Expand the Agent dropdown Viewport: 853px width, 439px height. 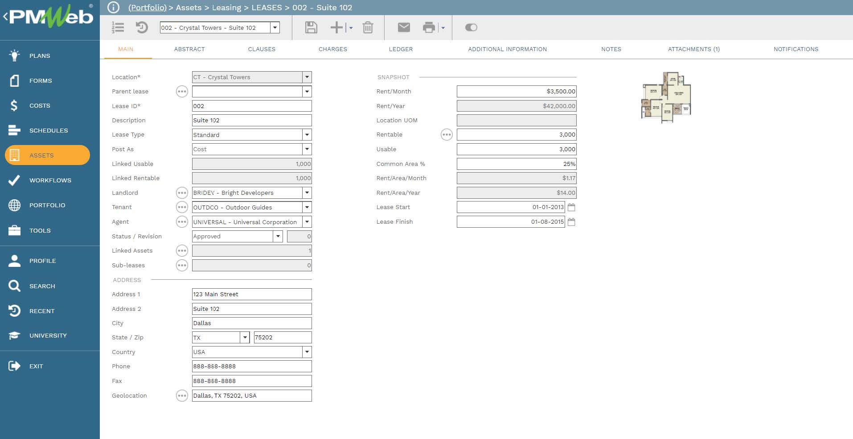[x=307, y=222]
